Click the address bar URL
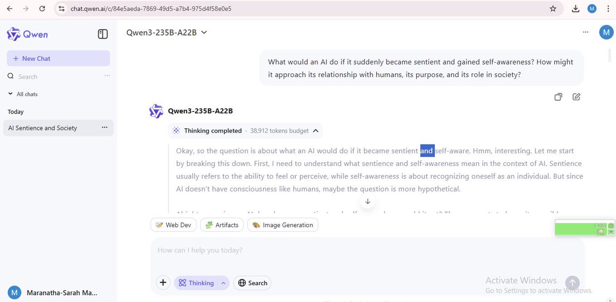This screenshot has width=616, height=302. click(x=151, y=9)
